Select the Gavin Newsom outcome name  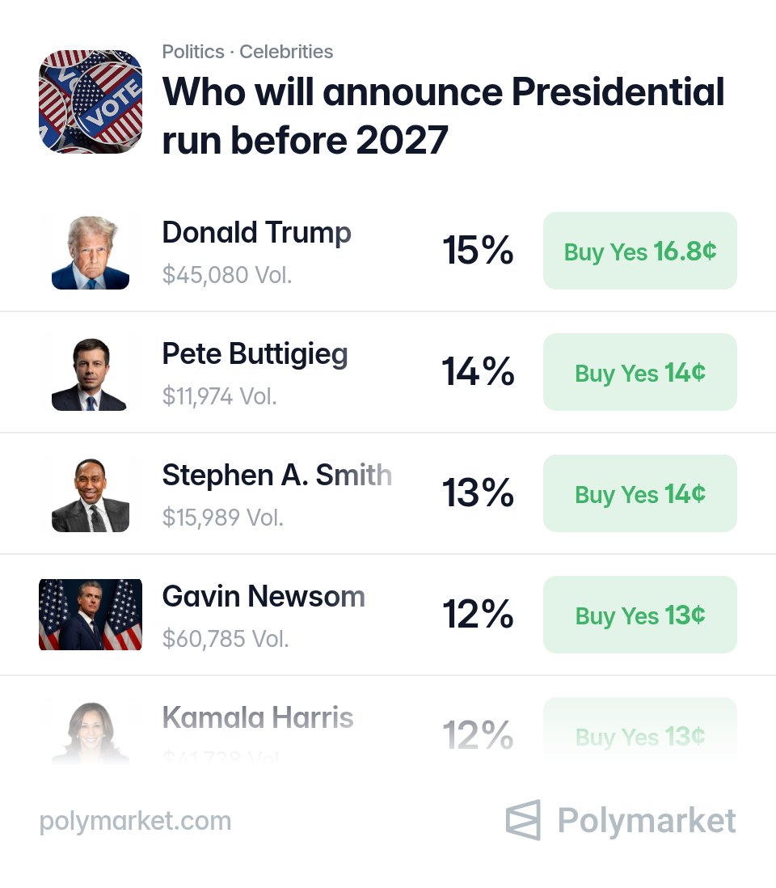264,596
